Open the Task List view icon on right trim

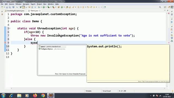click(x=172, y=14)
